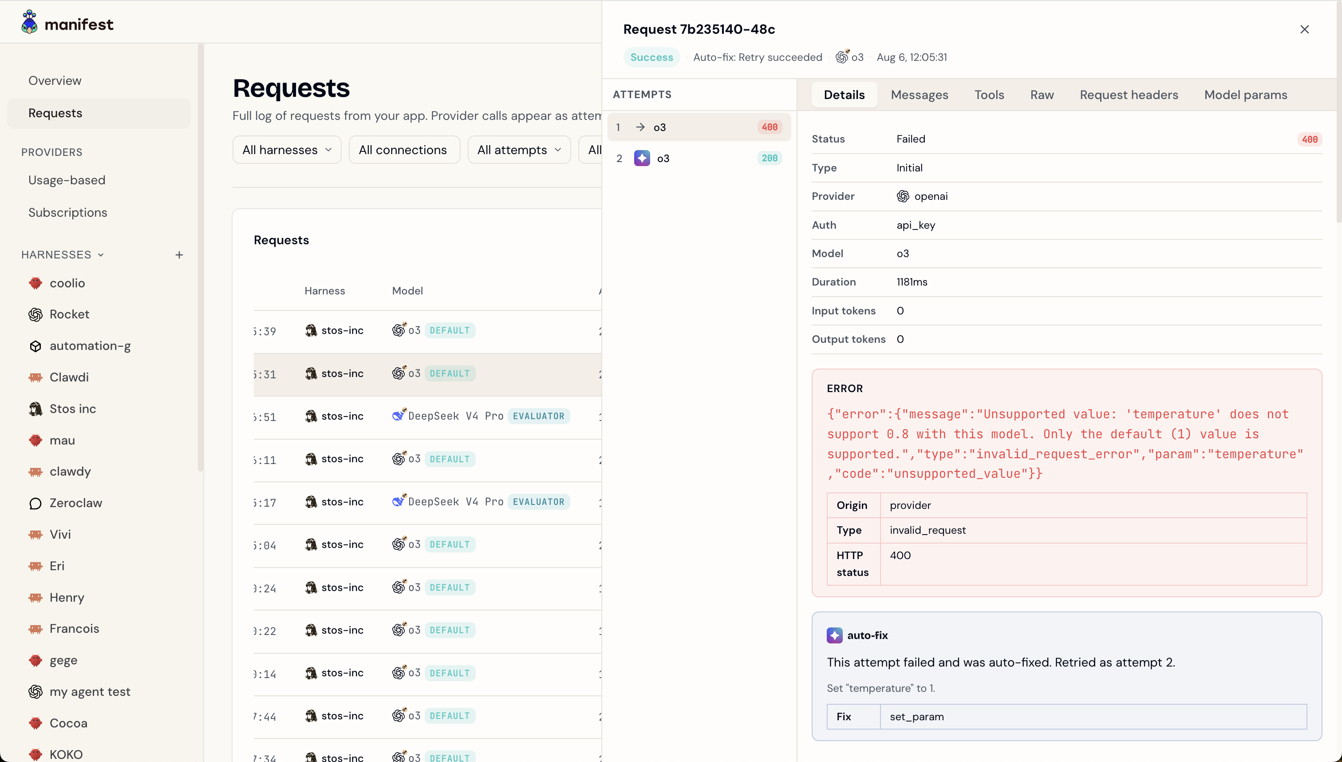Click the 400 badge in the Status row
Image resolution: width=1342 pixels, height=762 pixels.
(x=1309, y=139)
